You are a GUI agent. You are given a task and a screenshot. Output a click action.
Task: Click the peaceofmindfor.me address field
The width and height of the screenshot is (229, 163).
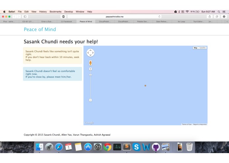(x=115, y=16)
